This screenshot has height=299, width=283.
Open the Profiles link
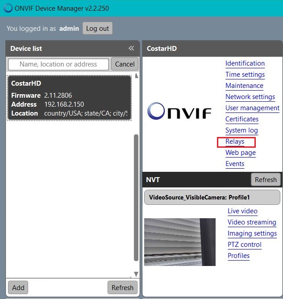coord(238,256)
